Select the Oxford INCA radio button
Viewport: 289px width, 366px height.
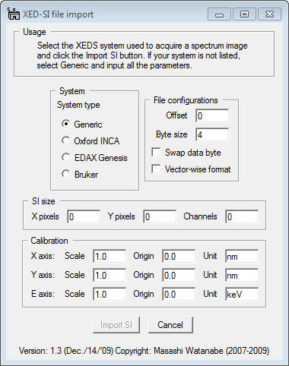pyautogui.click(x=65, y=140)
